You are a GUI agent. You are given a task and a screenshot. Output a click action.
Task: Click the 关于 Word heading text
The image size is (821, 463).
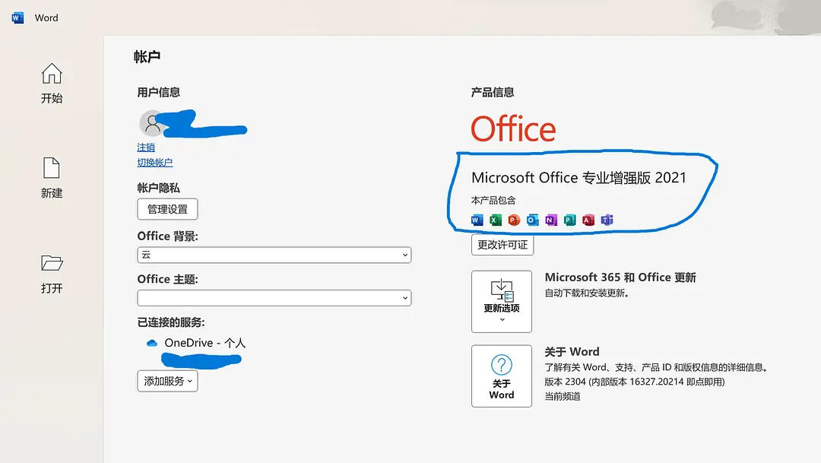[572, 352]
